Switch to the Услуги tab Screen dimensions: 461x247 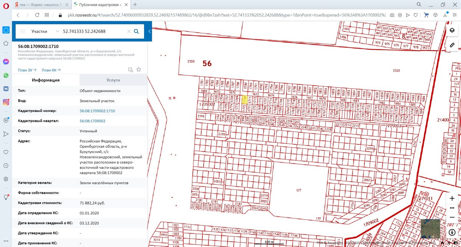point(113,80)
